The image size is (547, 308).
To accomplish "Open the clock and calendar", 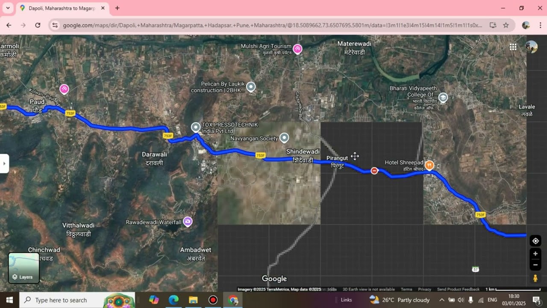I will point(514,300).
